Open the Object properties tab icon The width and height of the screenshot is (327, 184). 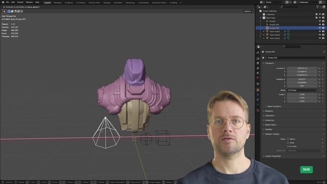pyautogui.click(x=258, y=90)
